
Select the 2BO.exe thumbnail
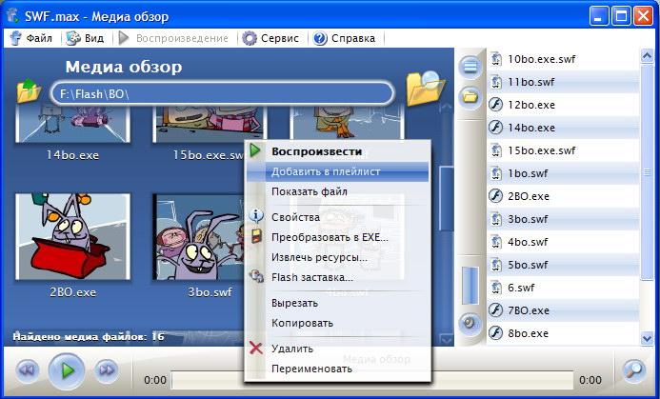click(x=72, y=236)
